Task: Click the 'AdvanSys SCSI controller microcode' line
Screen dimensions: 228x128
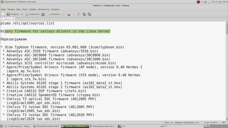Action: [x=59, y=63]
